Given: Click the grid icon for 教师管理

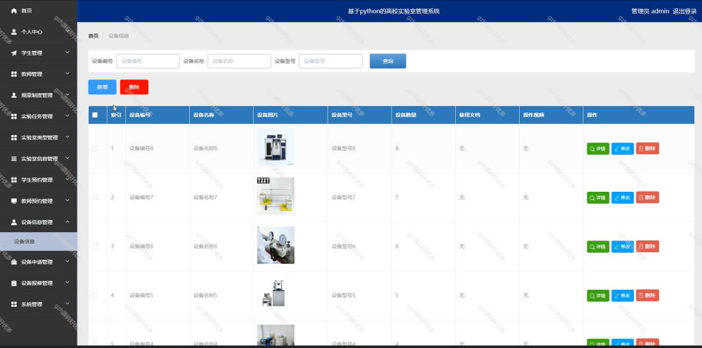Looking at the screenshot, I should click(x=14, y=74).
